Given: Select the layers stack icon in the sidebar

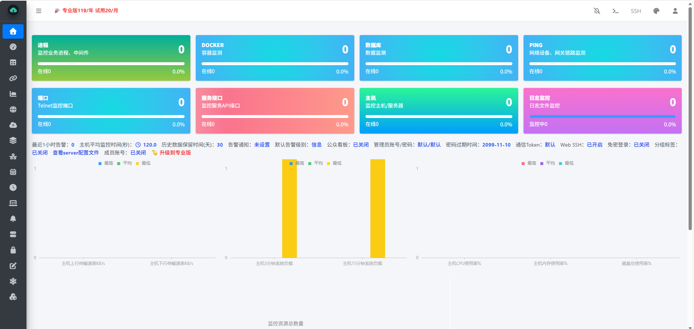Looking at the screenshot, I should pos(13,141).
